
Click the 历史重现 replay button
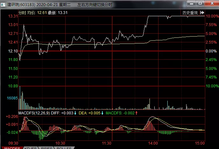(x=190, y=13)
